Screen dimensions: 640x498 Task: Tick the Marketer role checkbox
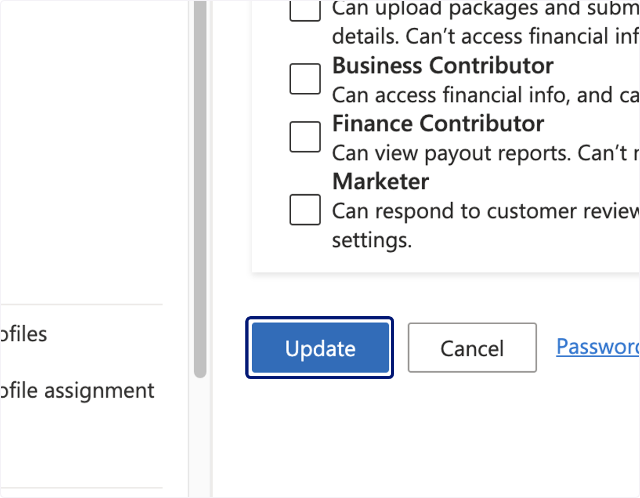(x=305, y=210)
